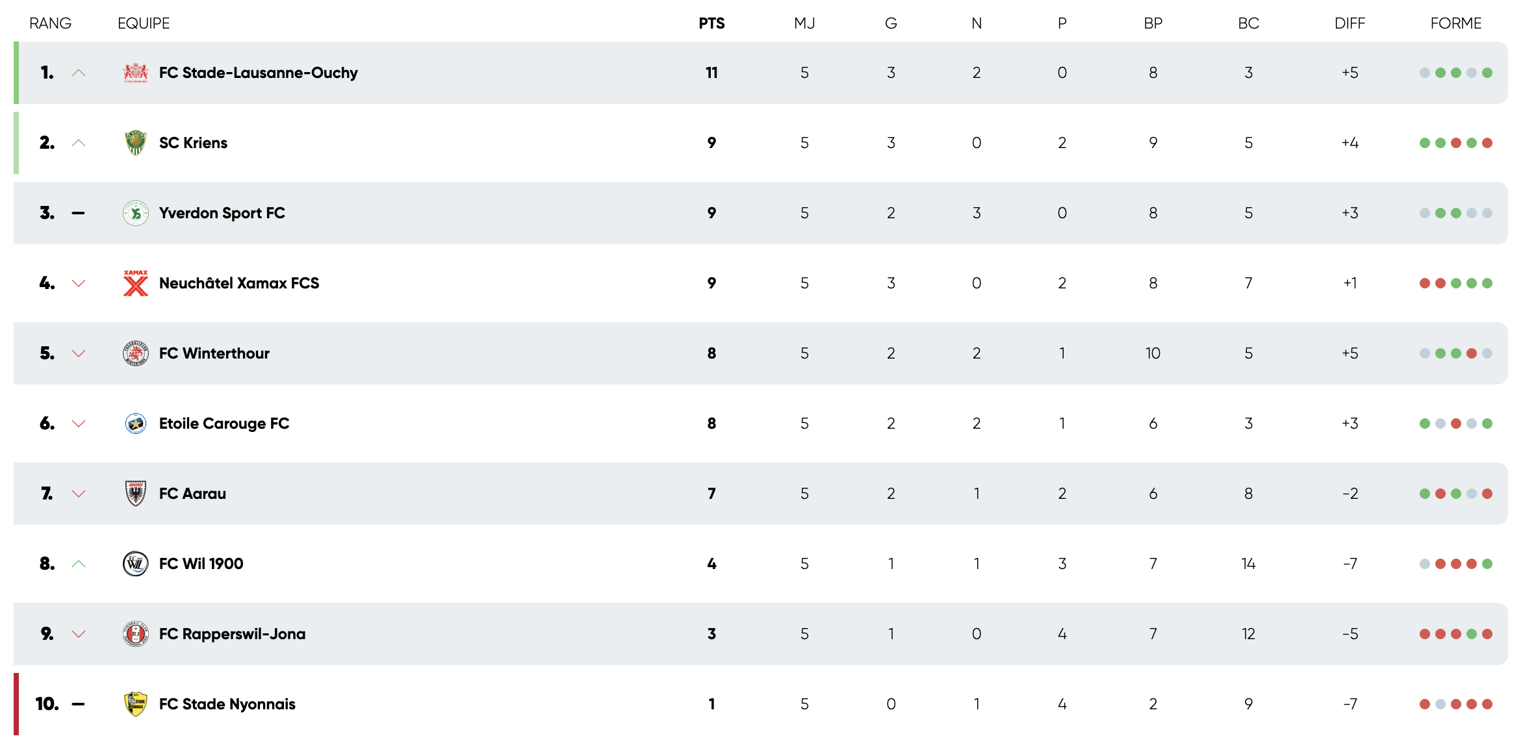The height and width of the screenshot is (747, 1523).
Task: Click the FC Aarau eagle shield logo
Action: click(136, 494)
